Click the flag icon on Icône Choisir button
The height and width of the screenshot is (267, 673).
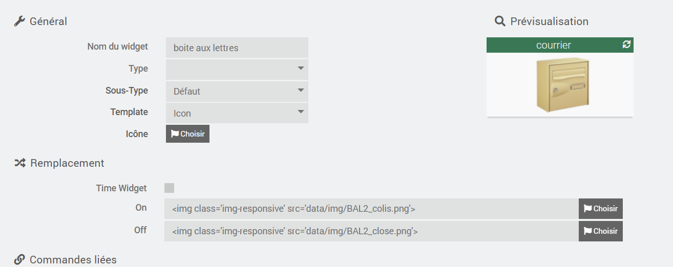(175, 134)
